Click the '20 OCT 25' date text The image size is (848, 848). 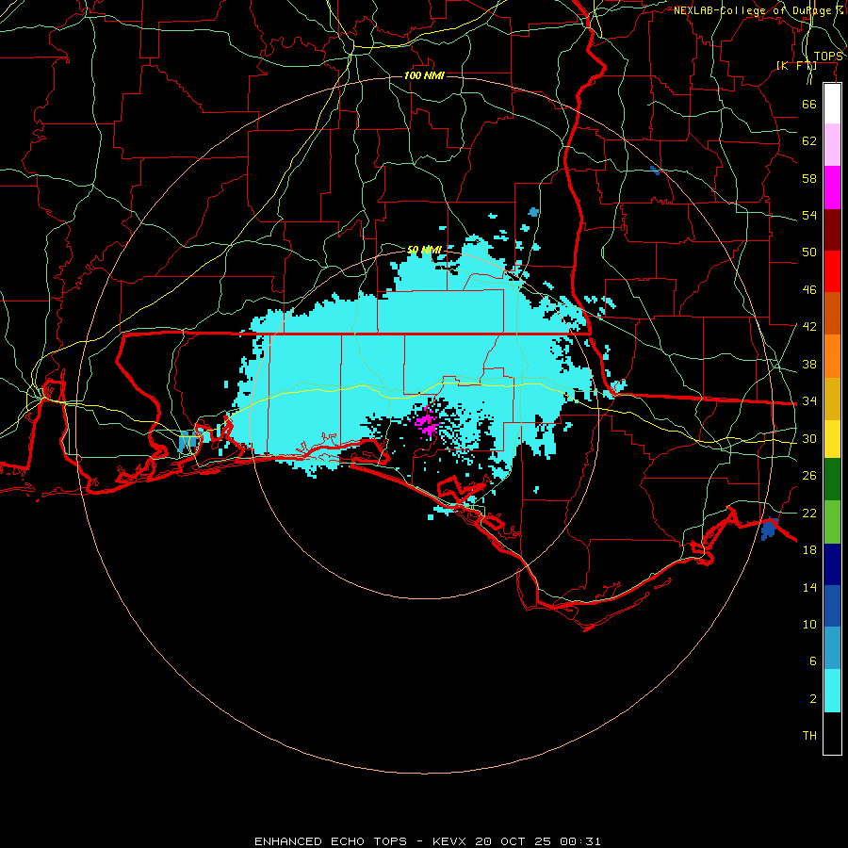(514, 841)
